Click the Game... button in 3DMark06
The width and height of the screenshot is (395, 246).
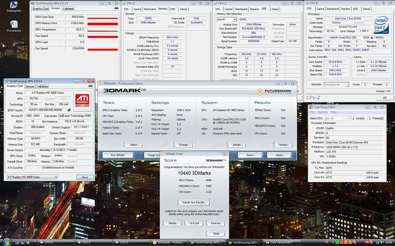279,155
